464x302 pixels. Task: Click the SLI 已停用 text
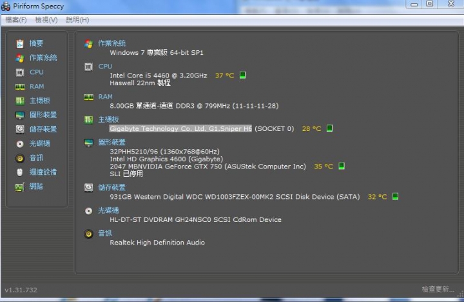coord(126,174)
